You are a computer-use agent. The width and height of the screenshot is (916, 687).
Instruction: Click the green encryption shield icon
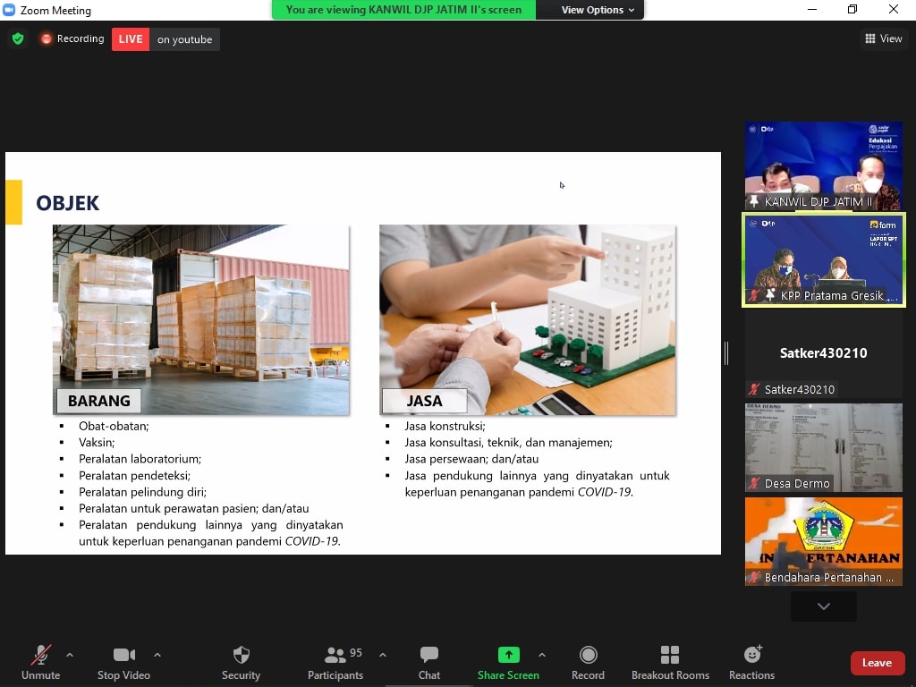tap(18, 39)
